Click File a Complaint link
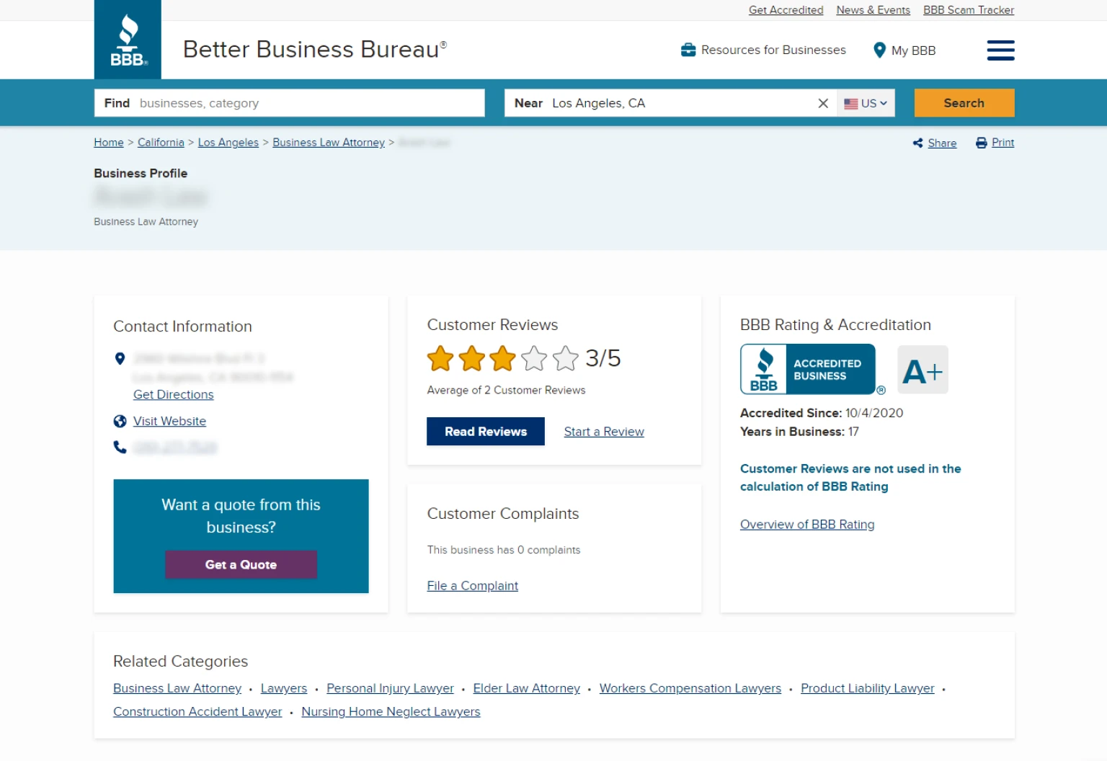Screen dimensions: 1107x761 (472, 586)
